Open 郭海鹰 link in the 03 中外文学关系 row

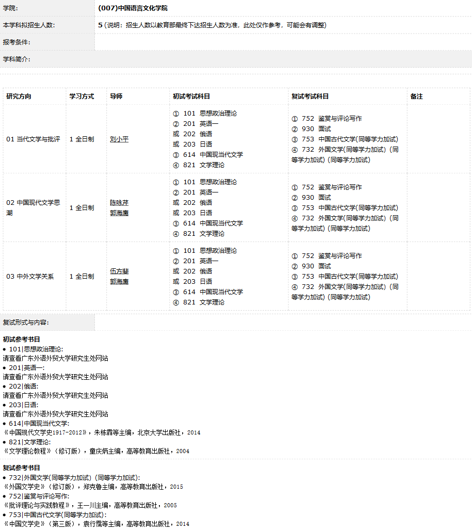pos(119,282)
